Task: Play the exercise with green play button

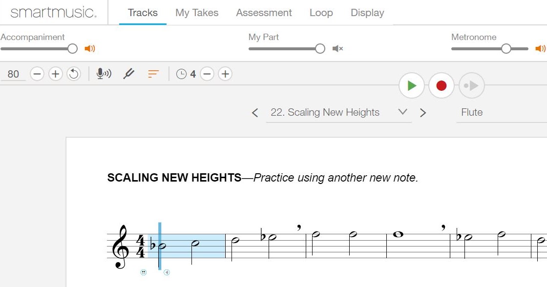Action: [411, 85]
